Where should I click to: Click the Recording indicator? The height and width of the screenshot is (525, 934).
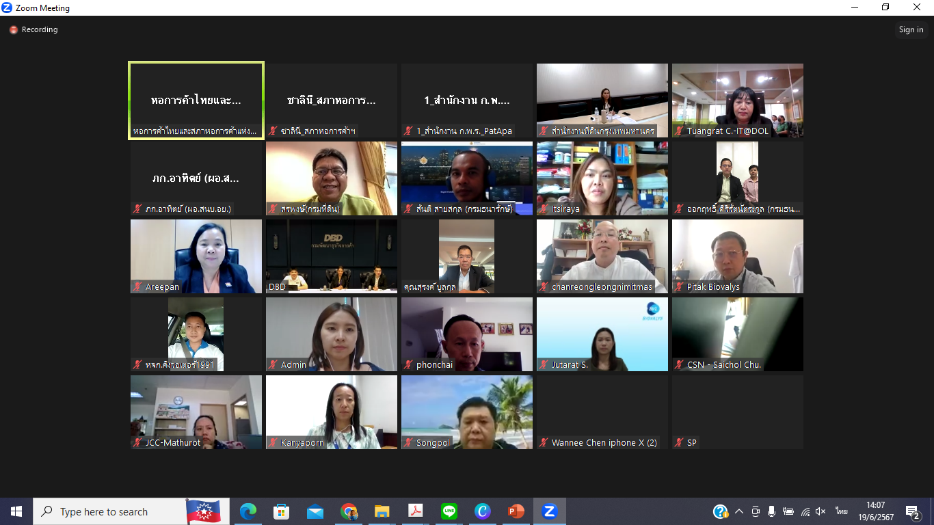[34, 30]
